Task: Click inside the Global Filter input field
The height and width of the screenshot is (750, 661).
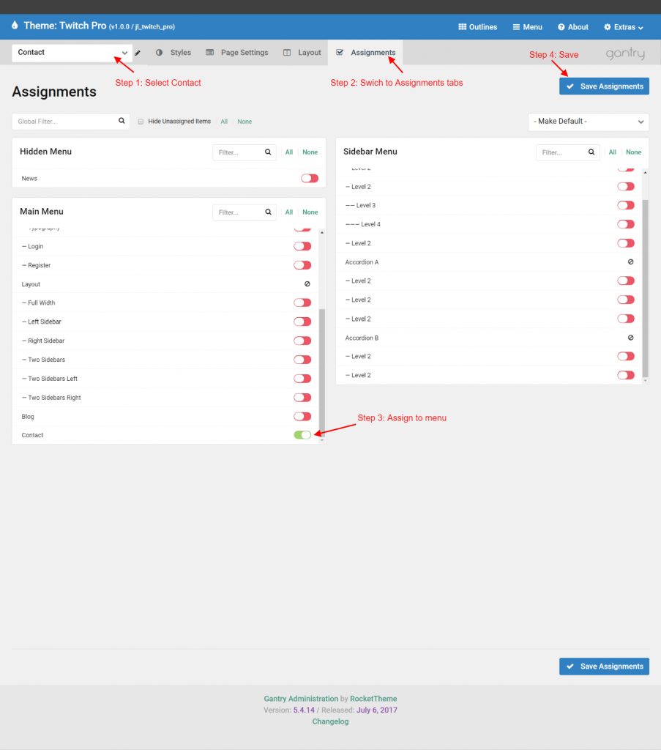Action: click(x=62, y=121)
